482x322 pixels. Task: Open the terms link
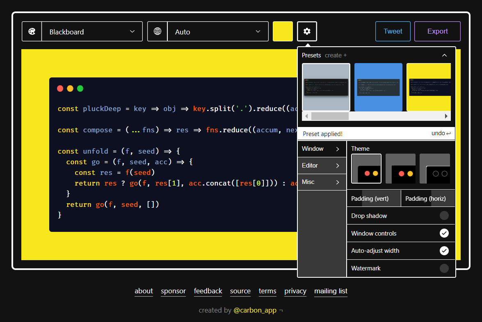tap(267, 291)
